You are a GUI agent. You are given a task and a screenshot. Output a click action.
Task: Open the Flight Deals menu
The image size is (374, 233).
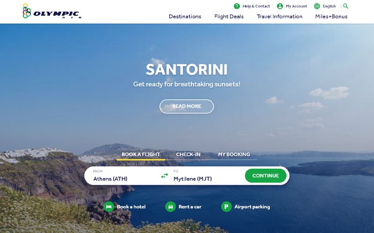tap(229, 16)
